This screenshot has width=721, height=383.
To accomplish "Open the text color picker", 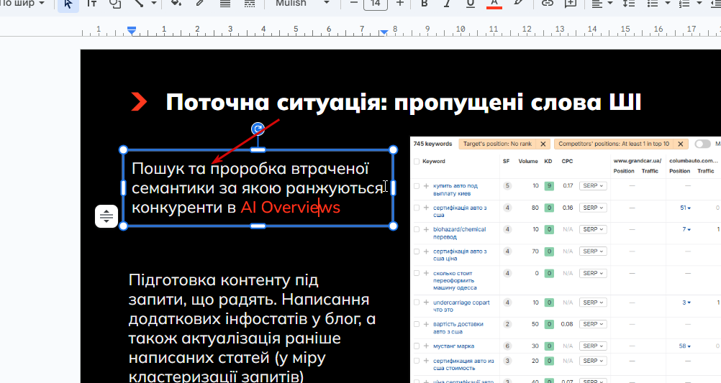I will (x=494, y=4).
